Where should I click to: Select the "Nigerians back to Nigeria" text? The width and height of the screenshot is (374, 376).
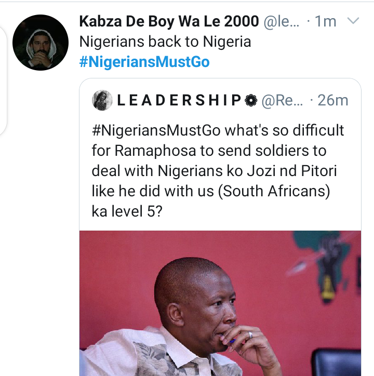coord(165,42)
